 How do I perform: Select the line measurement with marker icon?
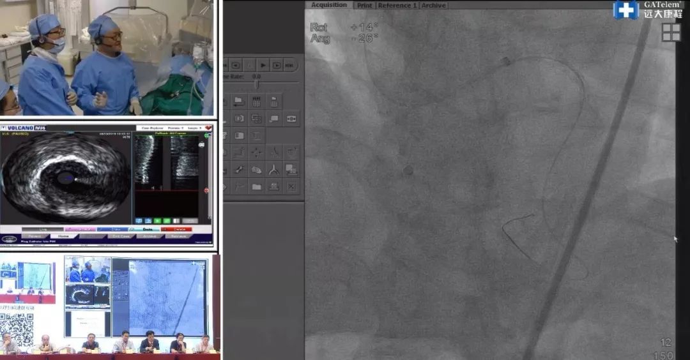[239, 152]
